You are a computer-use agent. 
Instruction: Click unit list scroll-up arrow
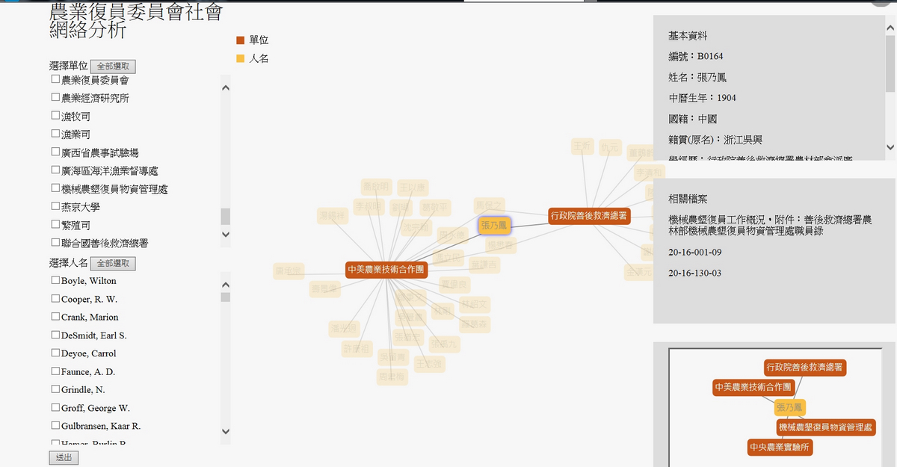[226, 87]
